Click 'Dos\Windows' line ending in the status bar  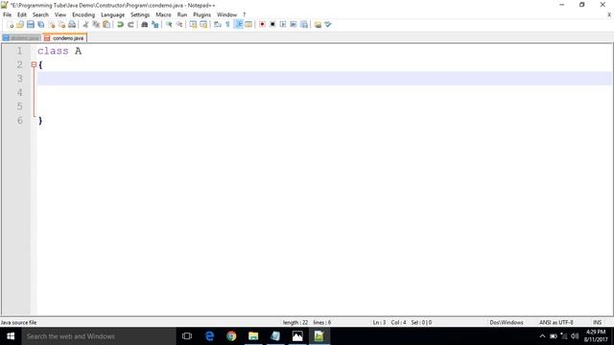tap(507, 323)
